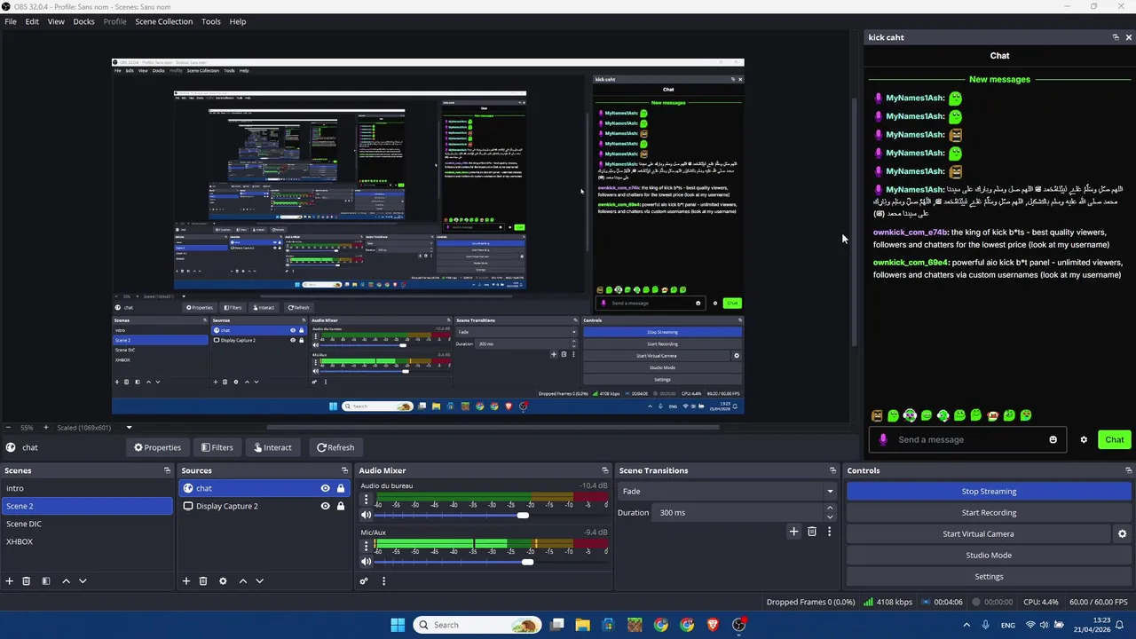Screen dimensions: 1136x639
Task: Toggle Studio Mode
Action: pos(989,556)
